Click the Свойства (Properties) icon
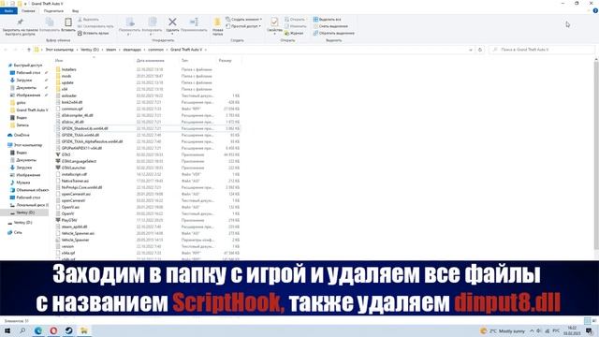The height and width of the screenshot is (337, 599). pos(274,22)
